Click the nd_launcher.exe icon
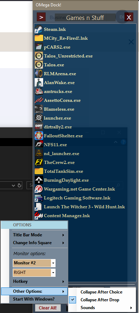Viewport: 139px width, 313px height. (x=39, y=154)
